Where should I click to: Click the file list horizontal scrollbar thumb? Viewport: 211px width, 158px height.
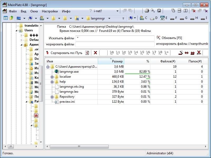point(79,146)
